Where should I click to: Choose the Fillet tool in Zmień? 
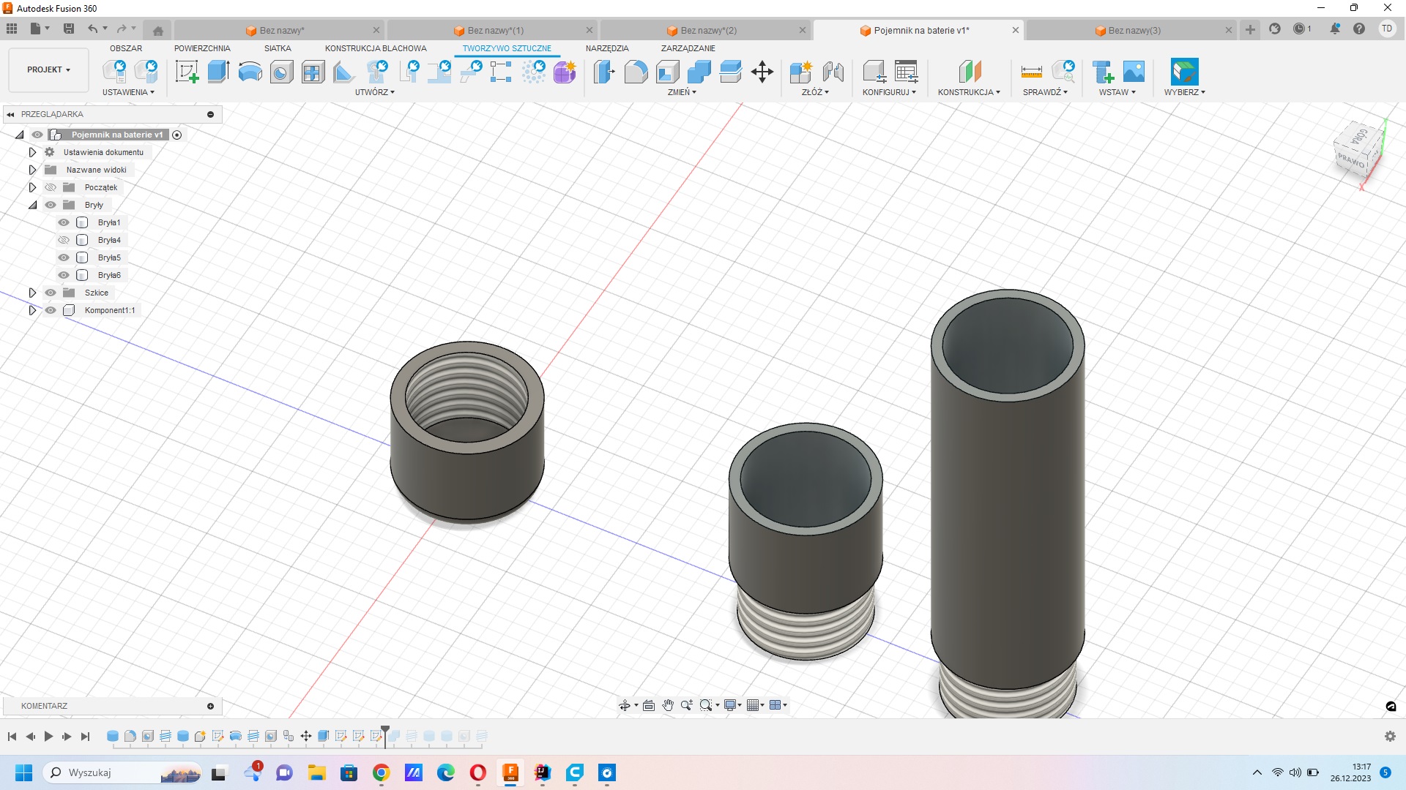636,72
